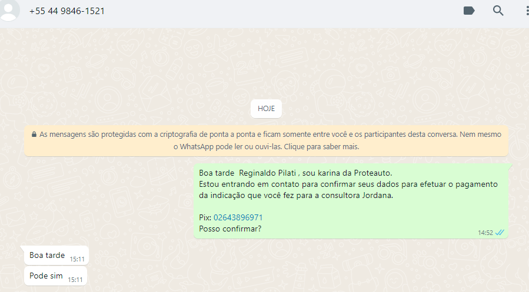Select the received "Boa tarde" message bubble
The height and width of the screenshot is (292, 529).
(56, 256)
